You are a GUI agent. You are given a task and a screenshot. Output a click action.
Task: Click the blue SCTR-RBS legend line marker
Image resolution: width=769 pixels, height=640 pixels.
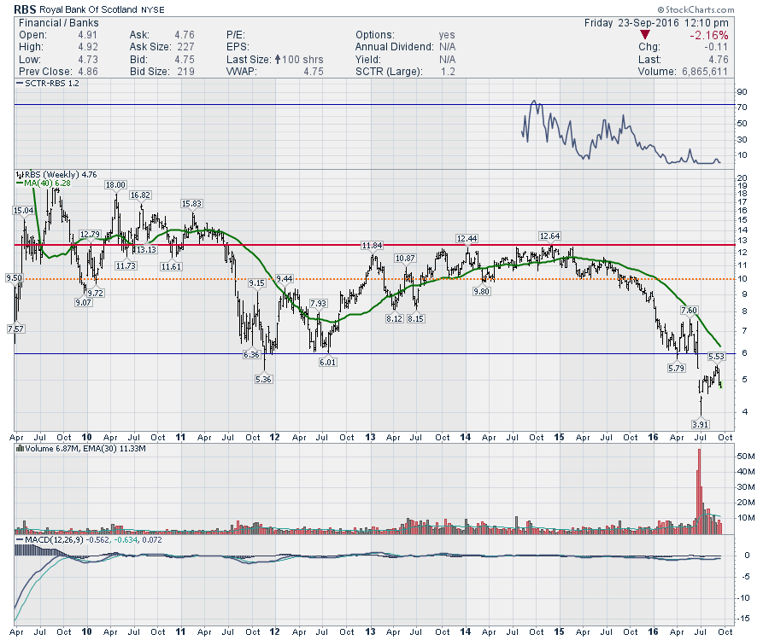point(19,84)
